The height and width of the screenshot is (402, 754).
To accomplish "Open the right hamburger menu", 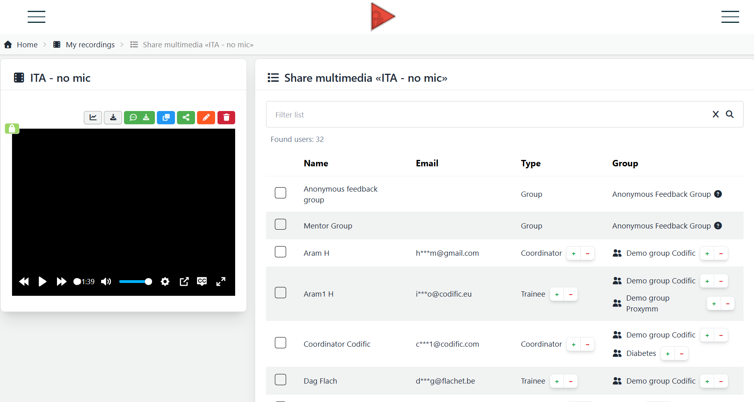I will (730, 17).
